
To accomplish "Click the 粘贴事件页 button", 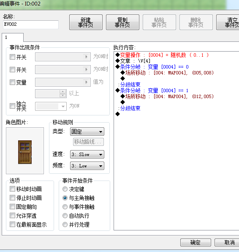I will pos(159,22).
